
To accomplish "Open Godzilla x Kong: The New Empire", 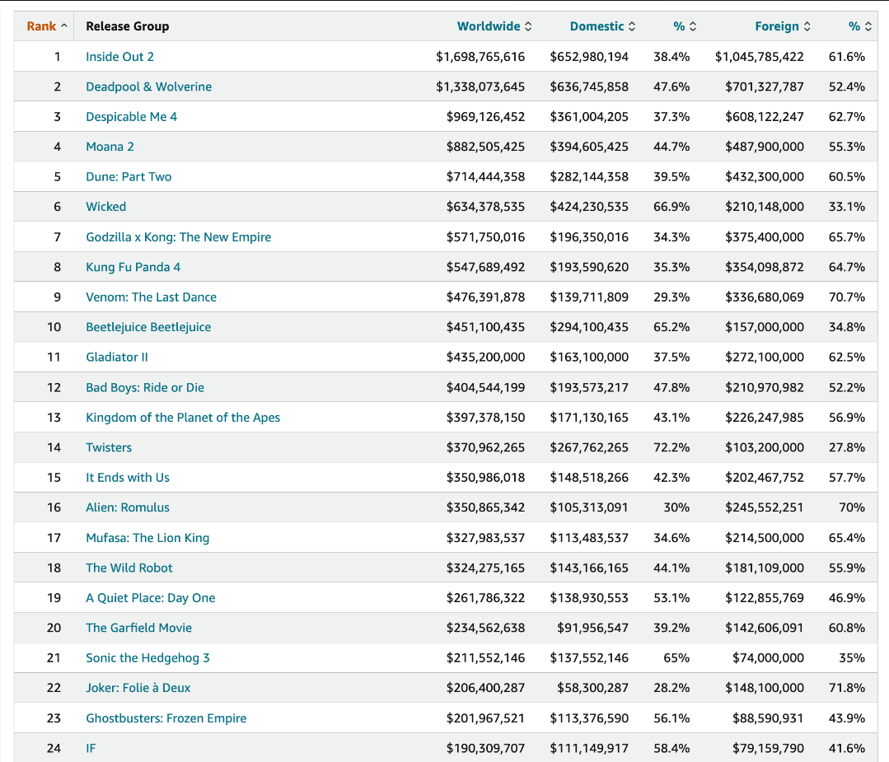I will [178, 237].
